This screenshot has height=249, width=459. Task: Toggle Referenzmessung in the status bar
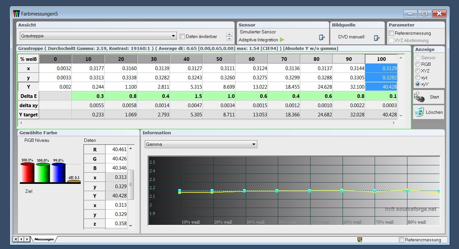point(401,240)
